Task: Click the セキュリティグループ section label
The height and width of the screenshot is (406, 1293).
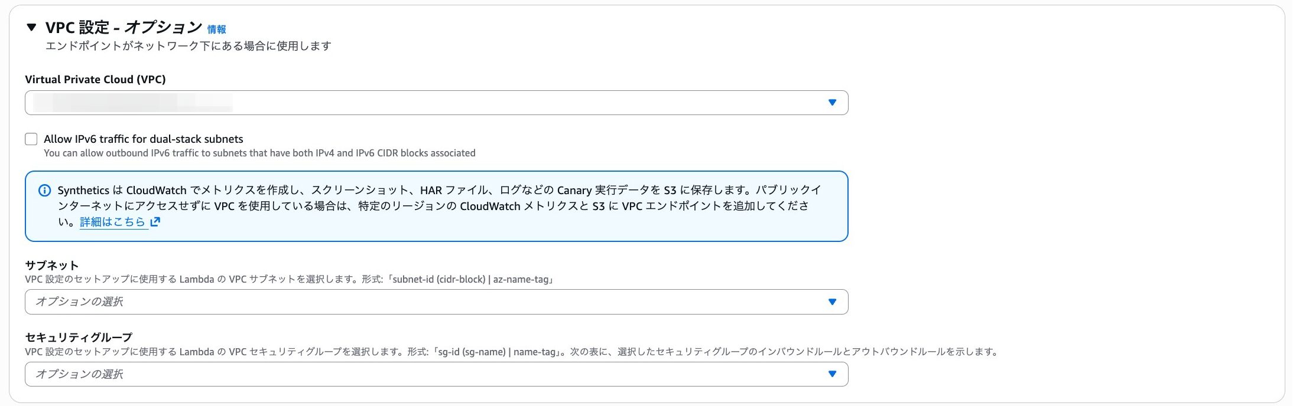Action: [x=79, y=337]
